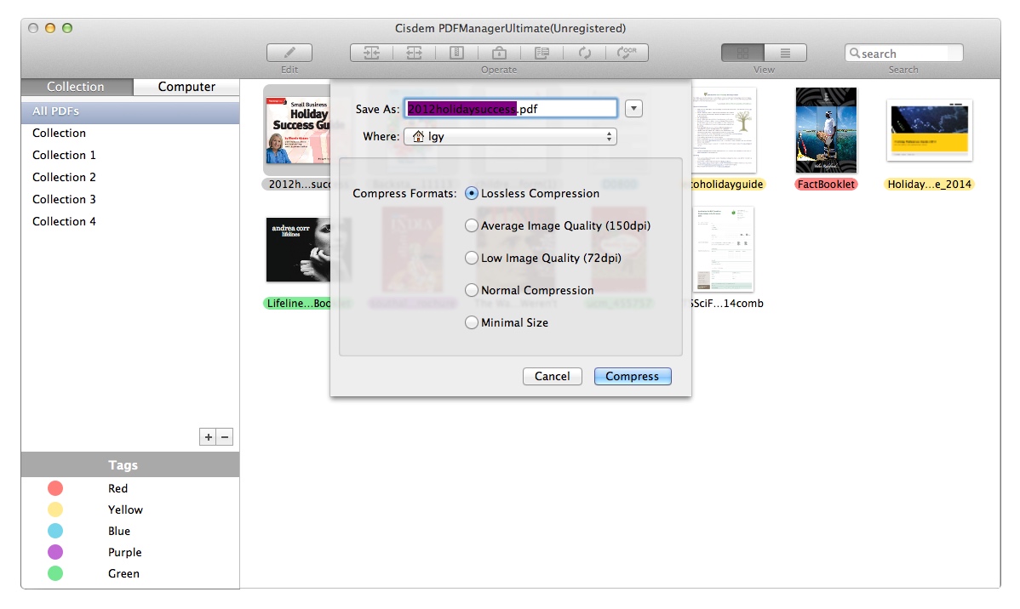
Task: Click the home icon in Where popup
Action: click(418, 136)
